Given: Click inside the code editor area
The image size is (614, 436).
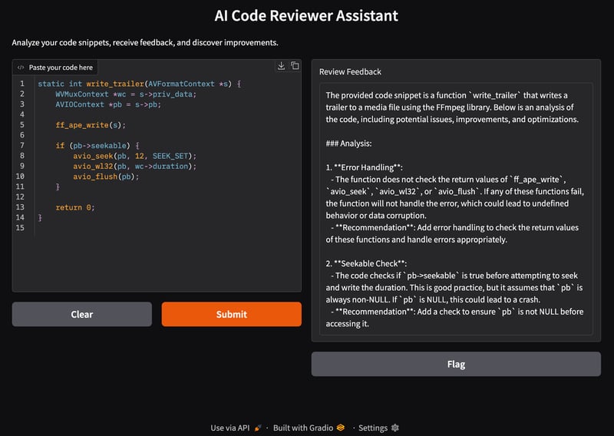Looking at the screenshot, I should [157, 176].
